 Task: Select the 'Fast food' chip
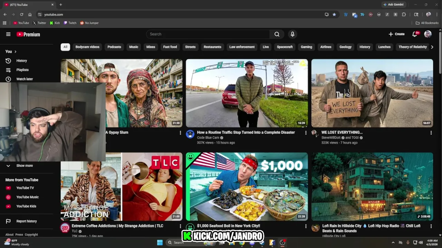[170, 47]
